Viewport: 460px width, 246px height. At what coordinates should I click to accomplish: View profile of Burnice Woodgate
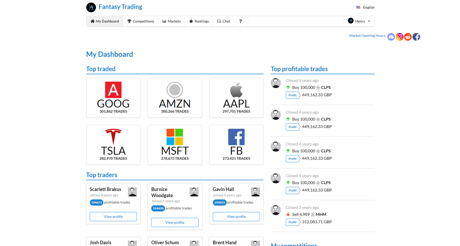pos(175,222)
